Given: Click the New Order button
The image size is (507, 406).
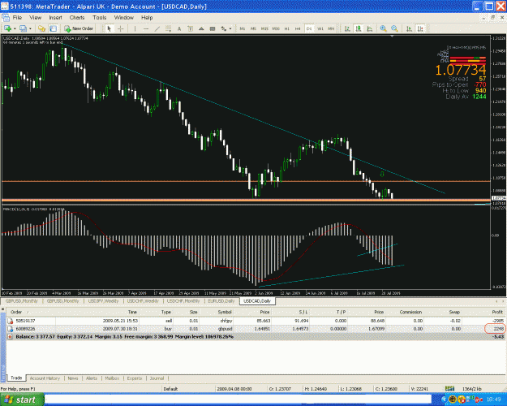Looking at the screenshot, I should point(79,28).
